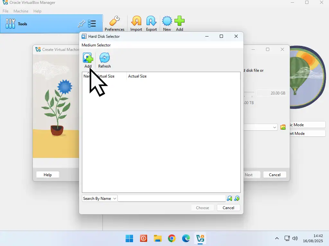The height and width of the screenshot is (246, 329).
Task: Cancel the Hard Disk Selector dialog
Action: click(x=228, y=208)
